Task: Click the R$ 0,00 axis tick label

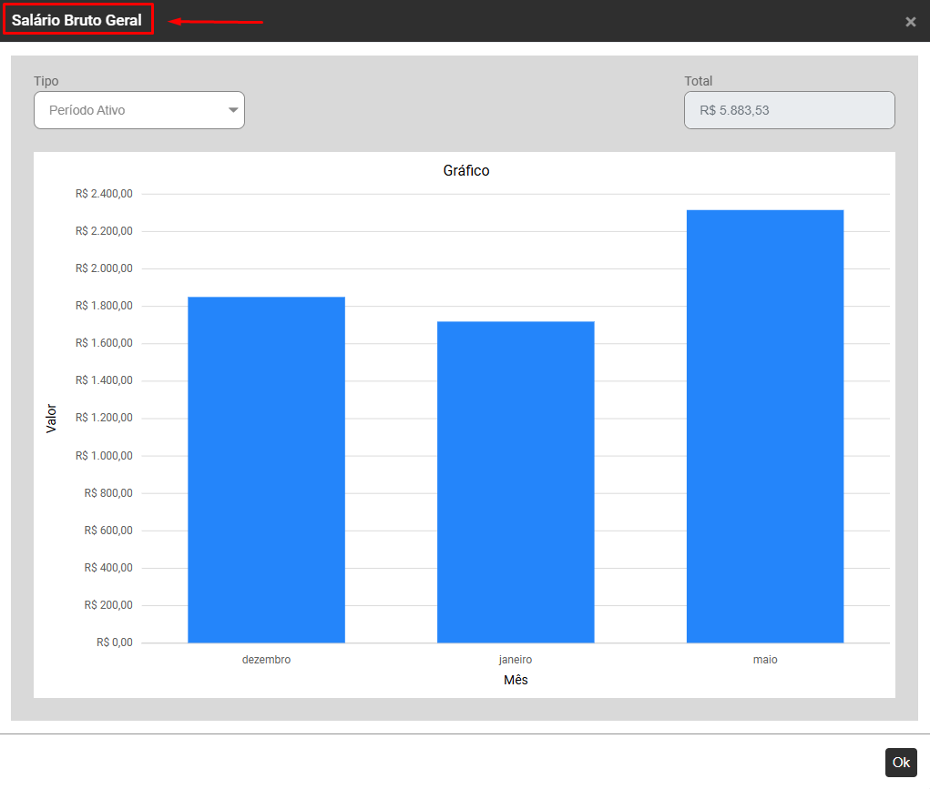Action: (114, 642)
